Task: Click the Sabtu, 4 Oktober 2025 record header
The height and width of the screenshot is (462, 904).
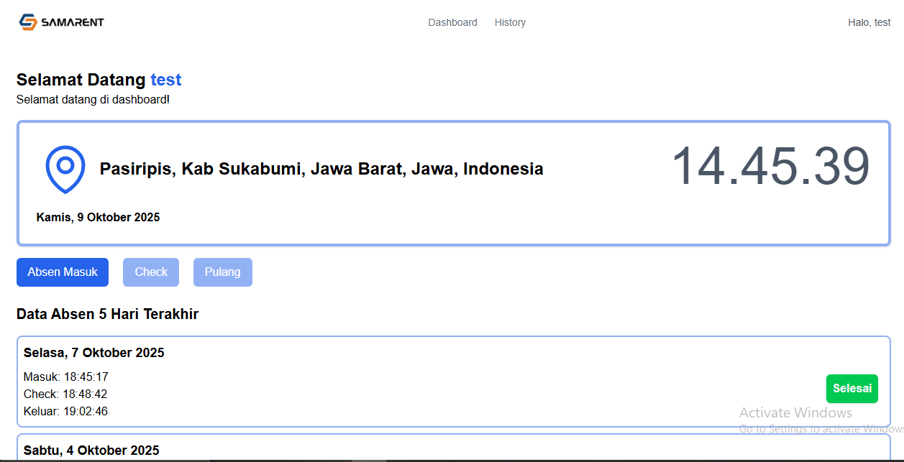Action: pyautogui.click(x=91, y=451)
